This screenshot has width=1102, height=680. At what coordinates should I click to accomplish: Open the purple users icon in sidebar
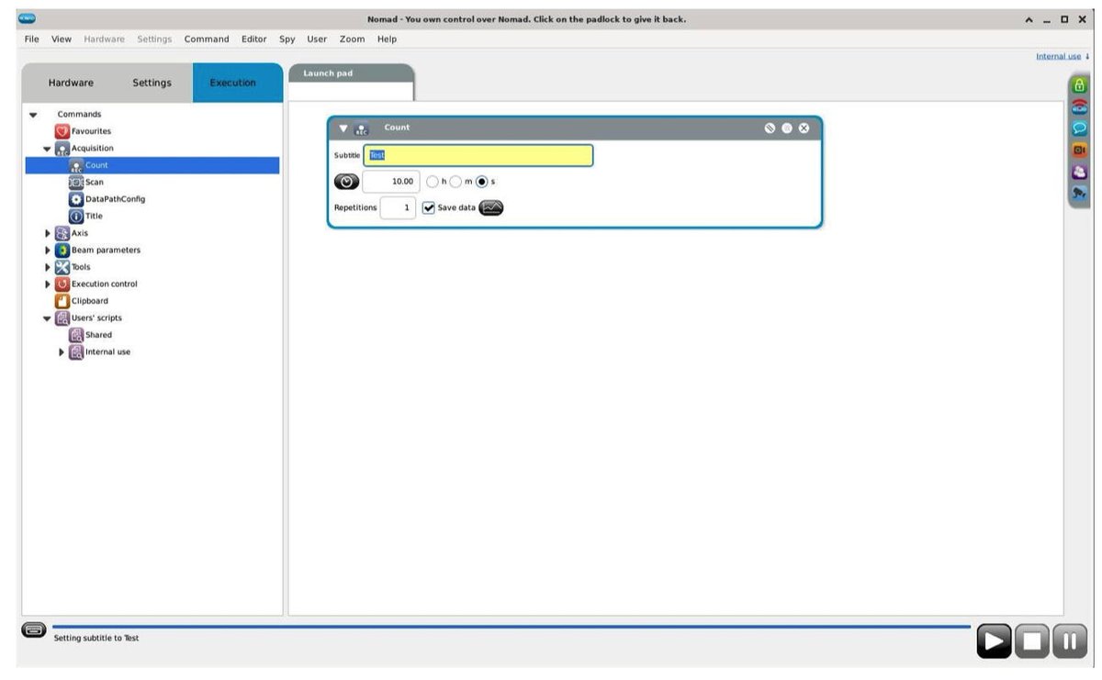click(1079, 172)
